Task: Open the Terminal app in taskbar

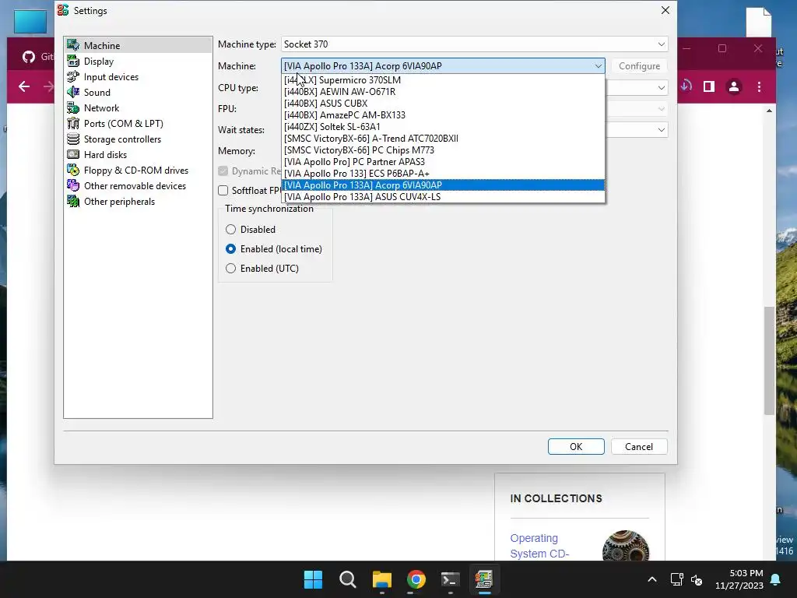Action: click(451, 579)
